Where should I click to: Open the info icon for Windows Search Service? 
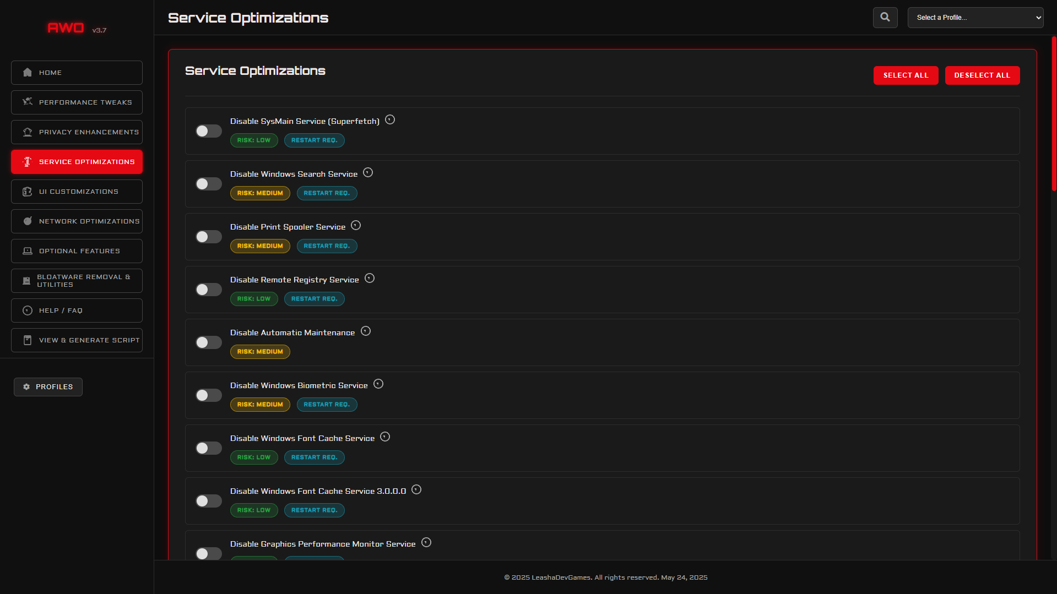tap(368, 173)
